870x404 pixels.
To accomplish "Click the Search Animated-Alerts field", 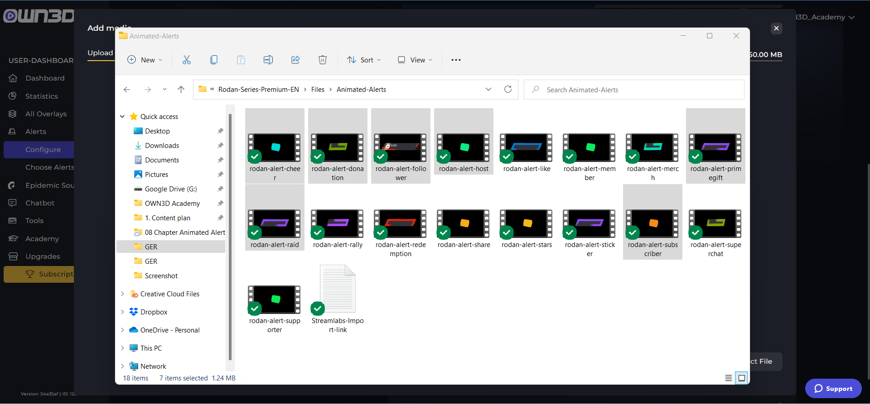I will tap(634, 90).
